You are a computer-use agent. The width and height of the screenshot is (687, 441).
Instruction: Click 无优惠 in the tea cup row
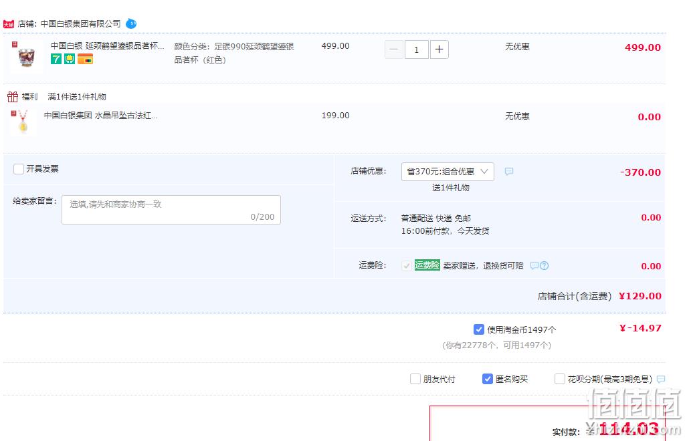517,46
